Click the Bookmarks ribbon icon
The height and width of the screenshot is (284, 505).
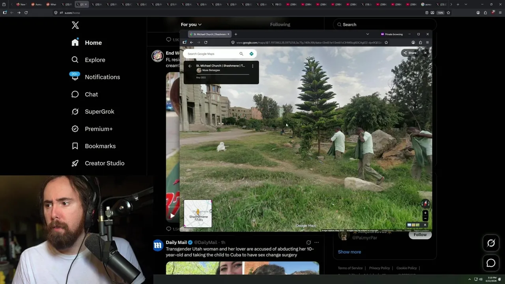point(75,146)
